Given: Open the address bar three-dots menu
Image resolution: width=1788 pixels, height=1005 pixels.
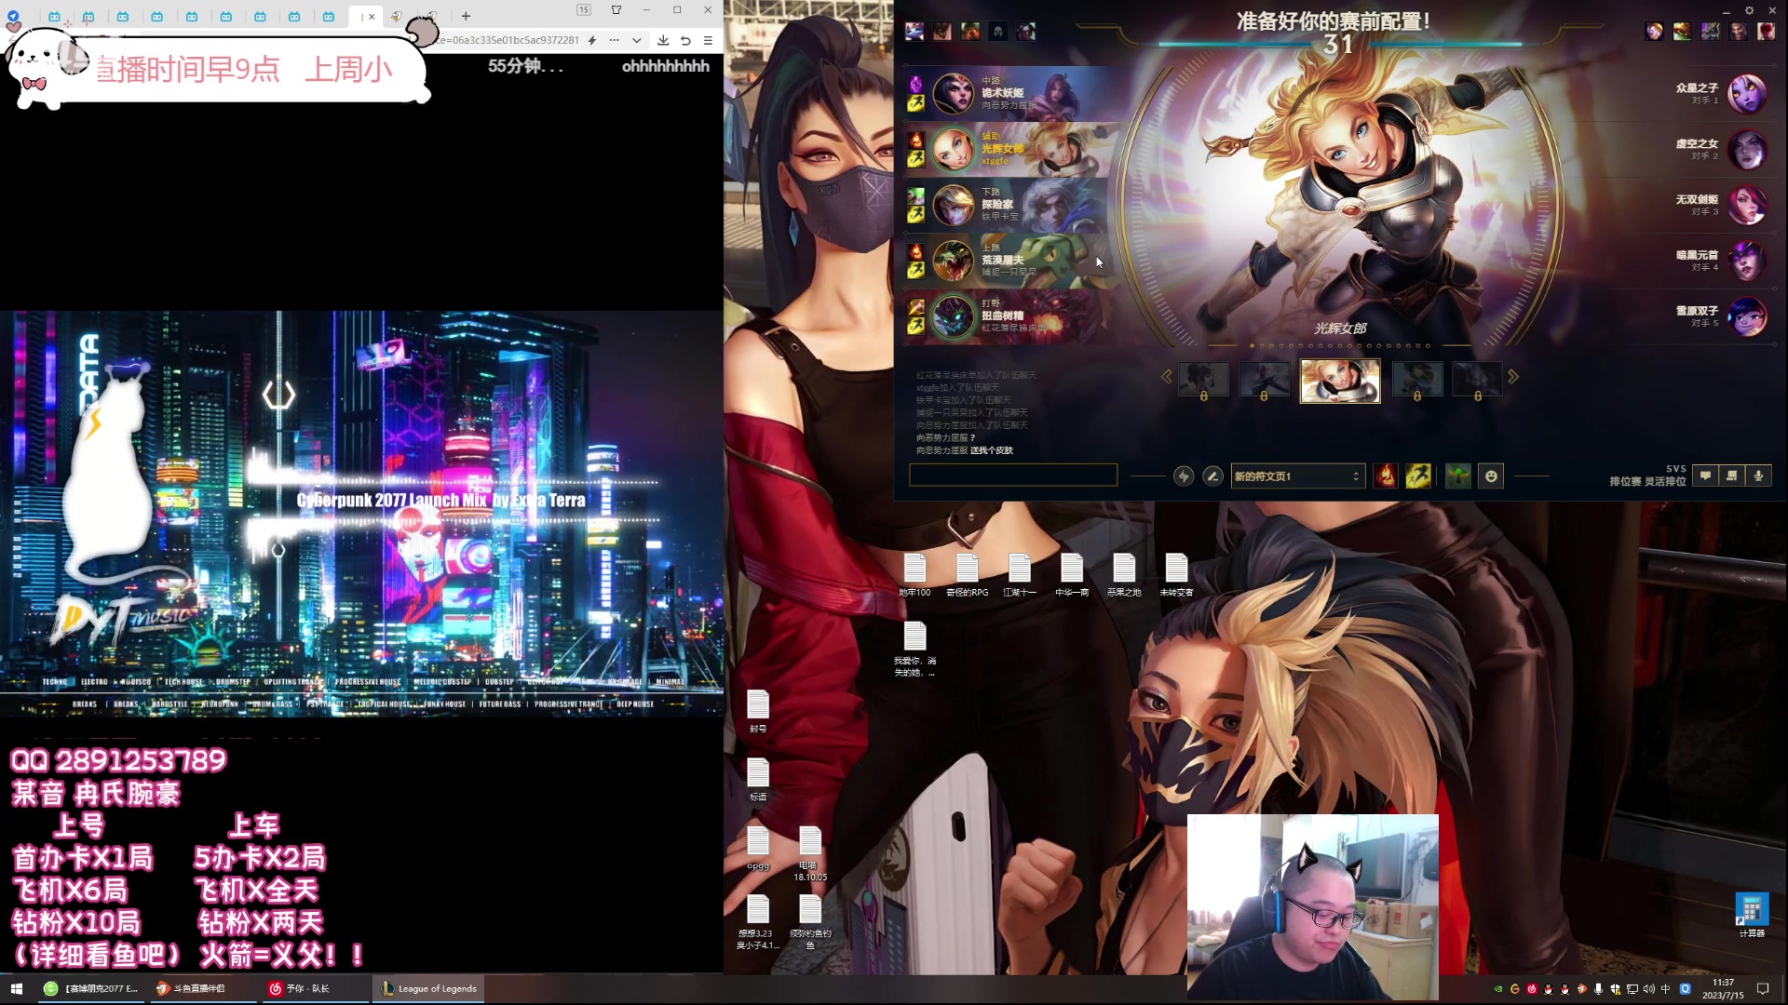Looking at the screenshot, I should [614, 40].
